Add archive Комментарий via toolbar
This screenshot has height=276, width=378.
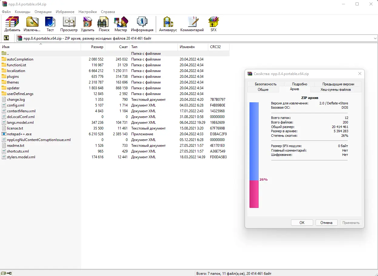click(192, 24)
